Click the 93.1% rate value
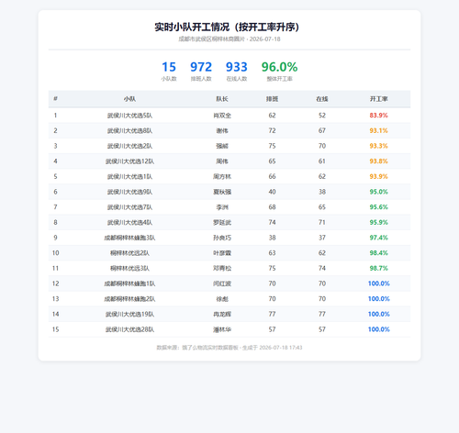 (378, 130)
